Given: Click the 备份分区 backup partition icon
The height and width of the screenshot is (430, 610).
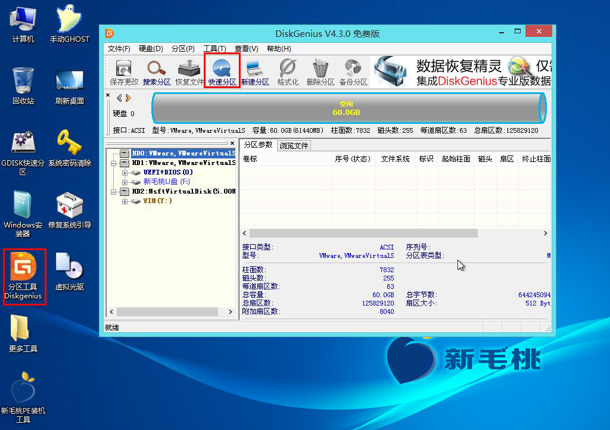Looking at the screenshot, I should 353,72.
